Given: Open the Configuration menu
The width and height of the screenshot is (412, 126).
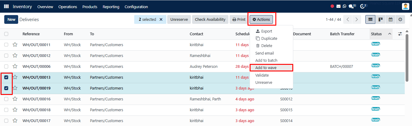Looking at the screenshot, I should coord(136,7).
